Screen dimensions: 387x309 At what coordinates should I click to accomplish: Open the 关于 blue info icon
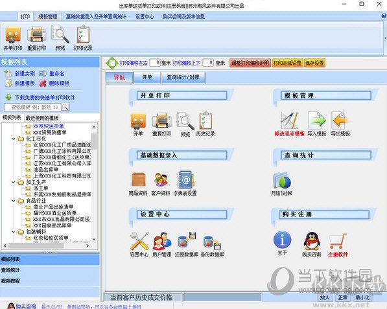pos(283,240)
